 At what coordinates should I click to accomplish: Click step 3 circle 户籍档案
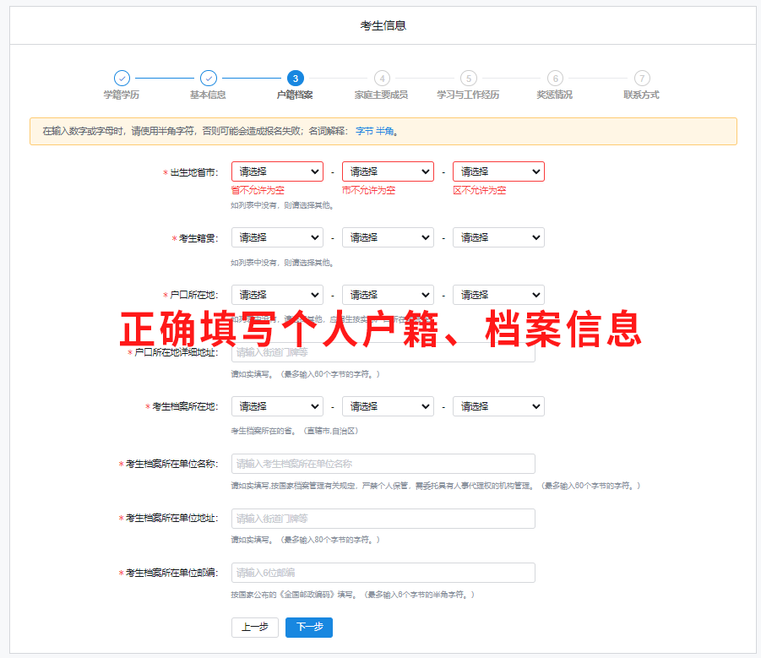pyautogui.click(x=295, y=78)
